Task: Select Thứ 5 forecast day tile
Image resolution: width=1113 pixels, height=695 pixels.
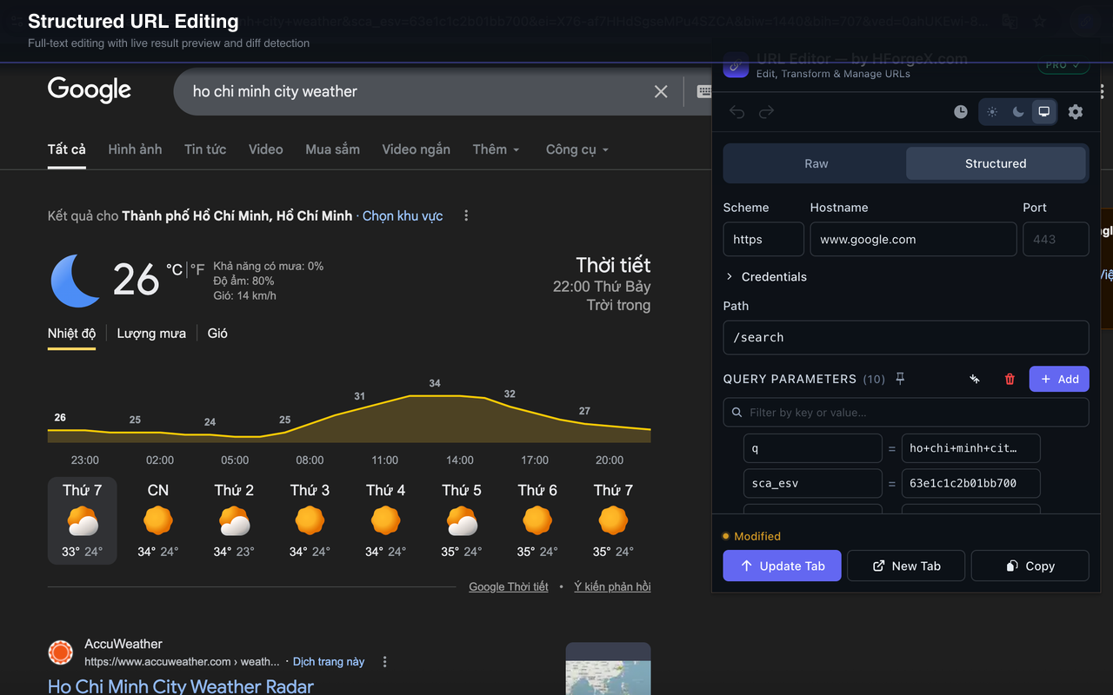Action: pos(461,520)
